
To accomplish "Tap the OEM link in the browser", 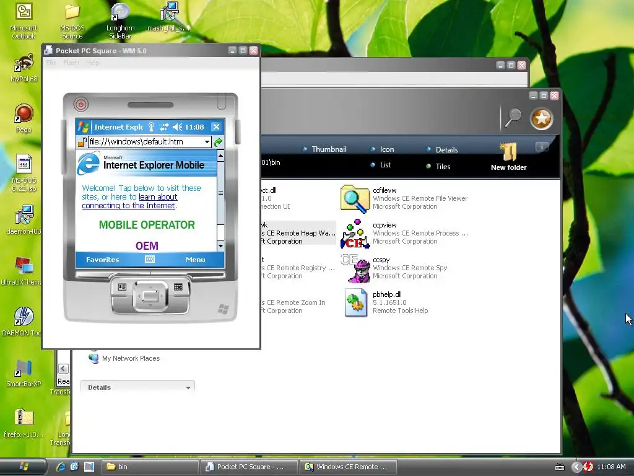I will pyautogui.click(x=147, y=245).
